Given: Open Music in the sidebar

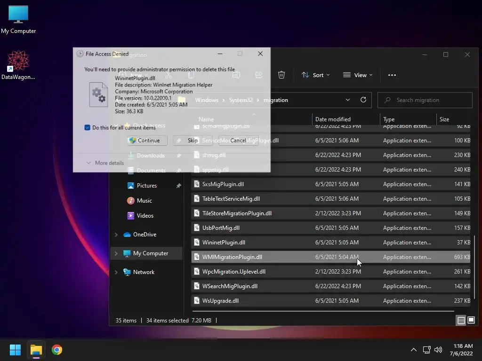Looking at the screenshot, I should (145, 200).
